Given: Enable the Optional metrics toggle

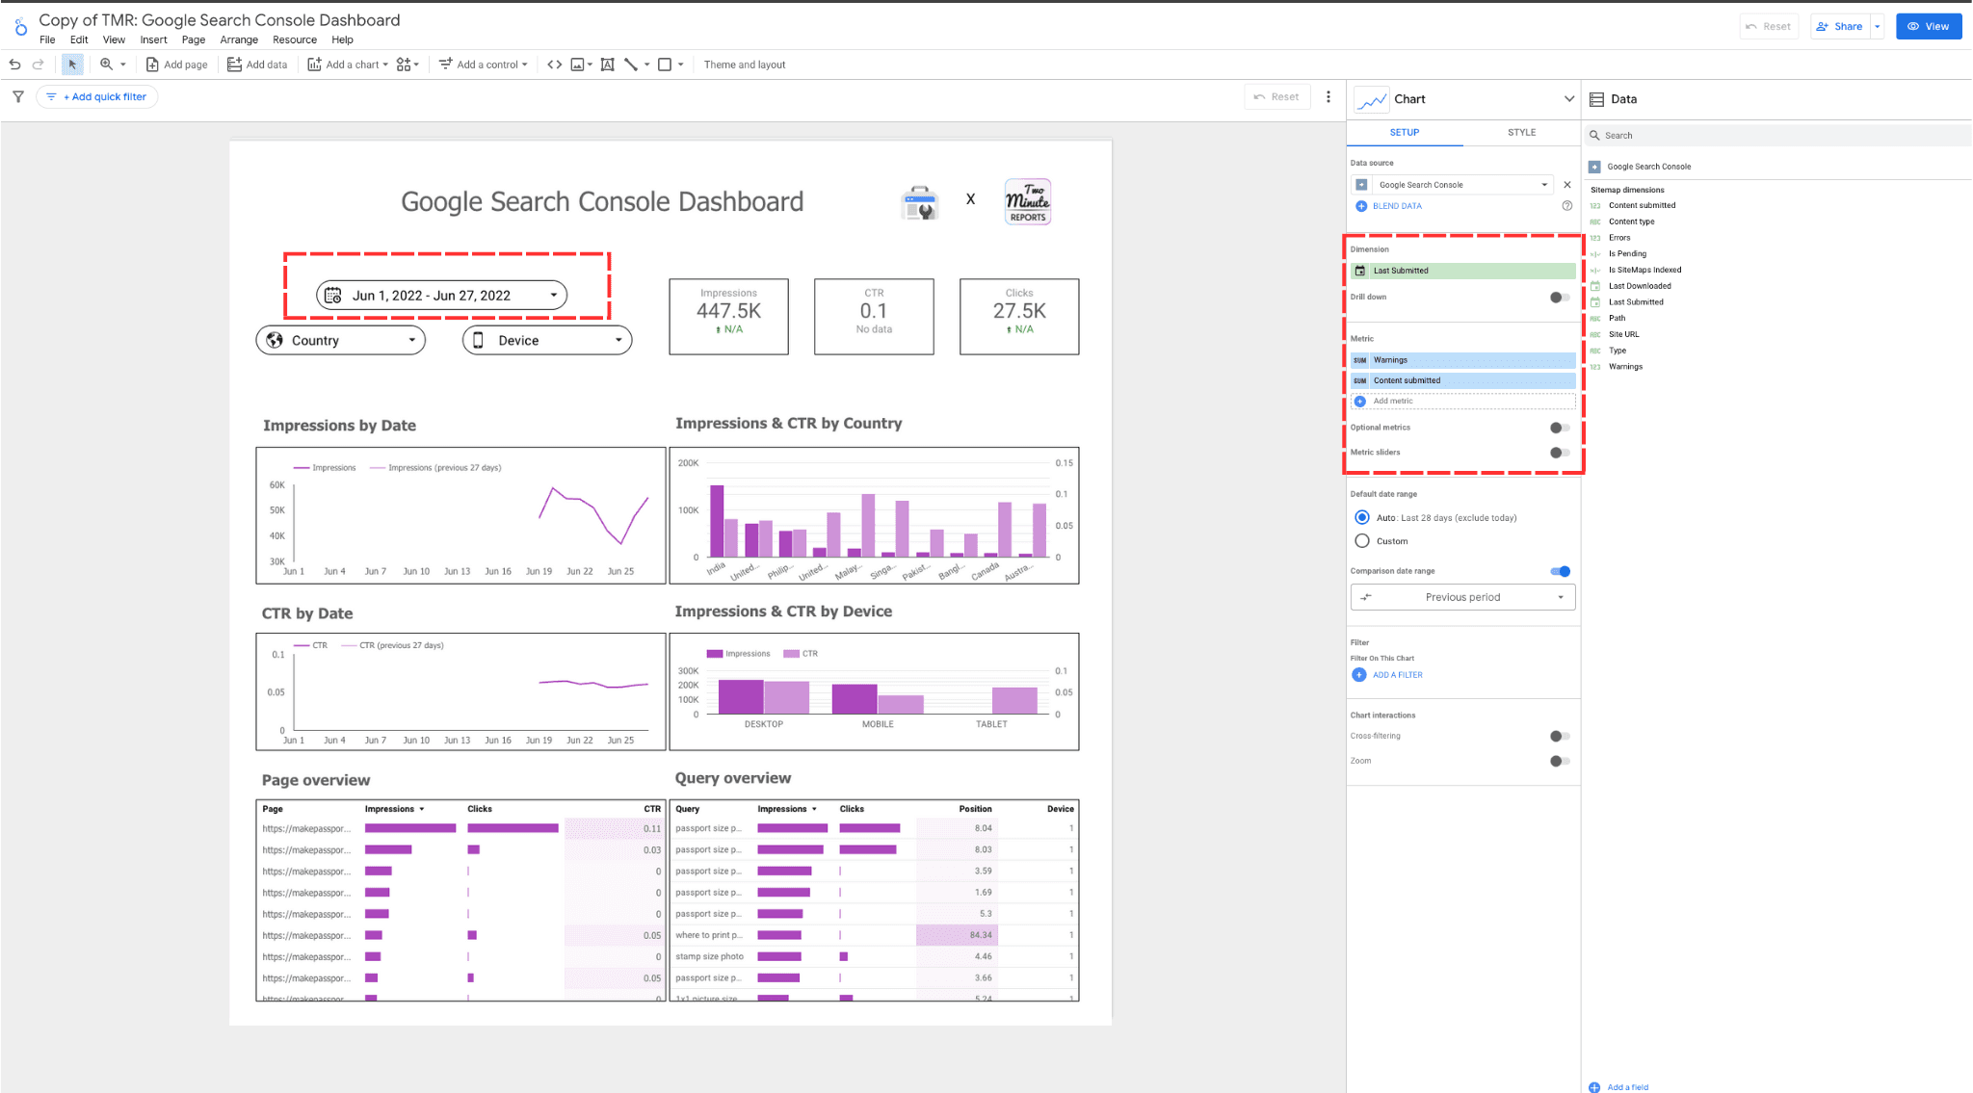Looking at the screenshot, I should pyautogui.click(x=1559, y=428).
